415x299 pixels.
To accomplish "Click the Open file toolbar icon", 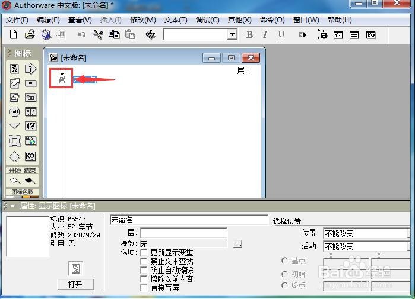I will point(30,34).
